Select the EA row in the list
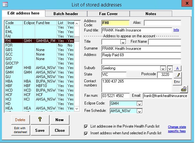The height and width of the screenshot is (143, 195). pyautogui.click(x=39, y=27)
